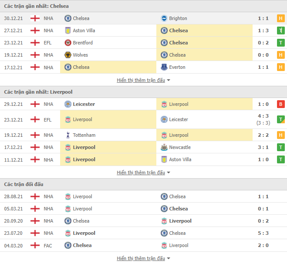Click England flag on 30.12.21 Chelsea row
Screen dimensions: 287x264
pyautogui.click(x=35, y=18)
